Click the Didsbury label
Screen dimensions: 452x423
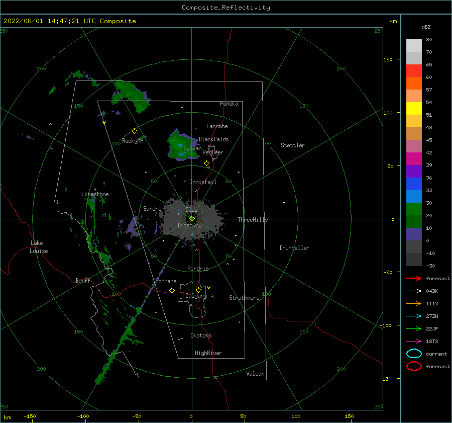click(189, 225)
